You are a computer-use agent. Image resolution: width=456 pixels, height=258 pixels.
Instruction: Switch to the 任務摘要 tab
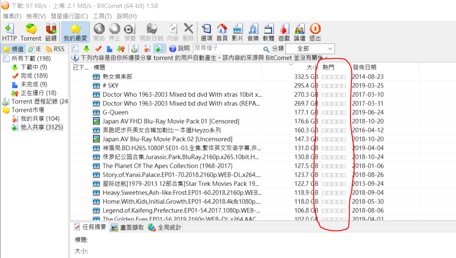tap(90, 227)
